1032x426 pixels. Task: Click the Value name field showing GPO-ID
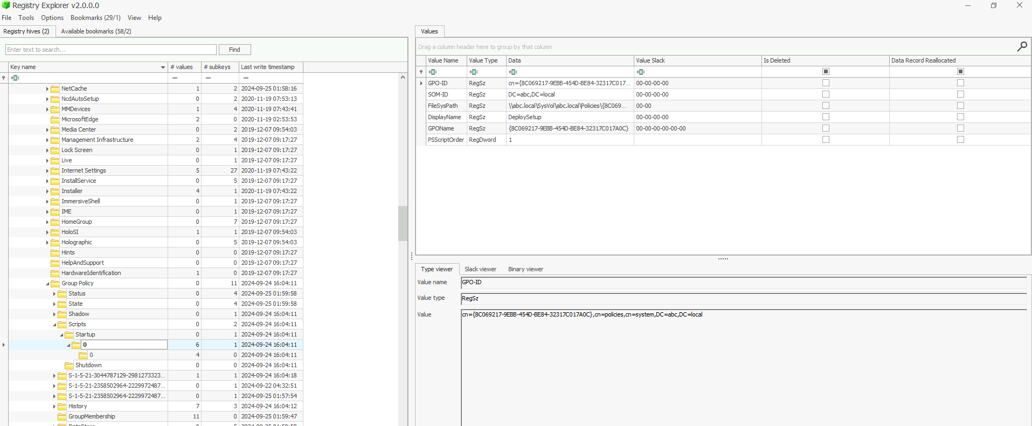coord(744,283)
